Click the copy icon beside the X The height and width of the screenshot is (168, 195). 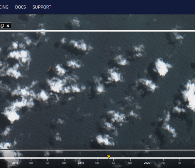2,26
